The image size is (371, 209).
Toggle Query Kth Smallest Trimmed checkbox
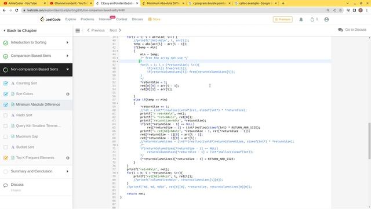6,126
